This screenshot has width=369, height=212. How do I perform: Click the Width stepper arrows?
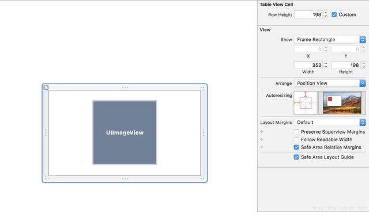pyautogui.click(x=326, y=65)
